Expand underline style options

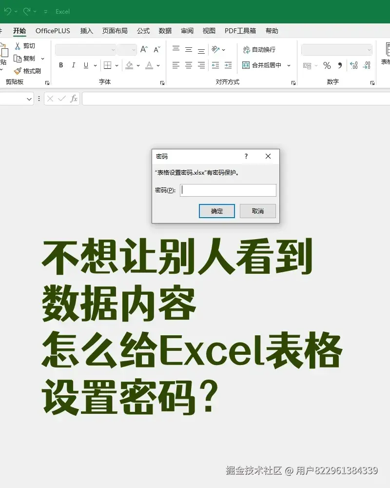95,65
